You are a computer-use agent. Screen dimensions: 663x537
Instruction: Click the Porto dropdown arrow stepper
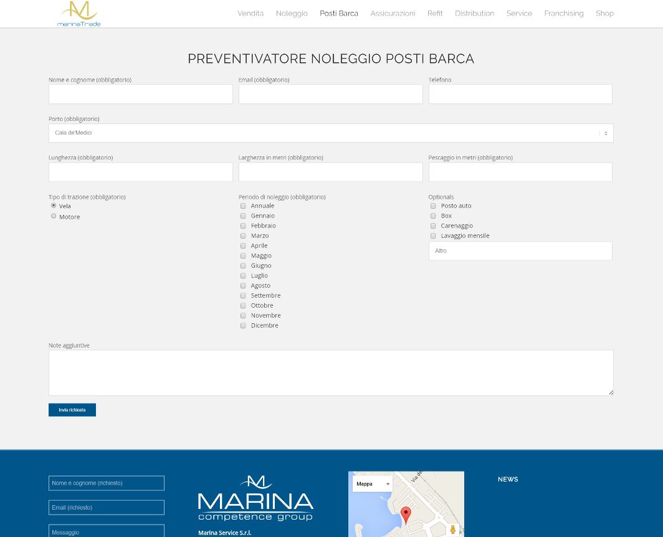pyautogui.click(x=606, y=133)
